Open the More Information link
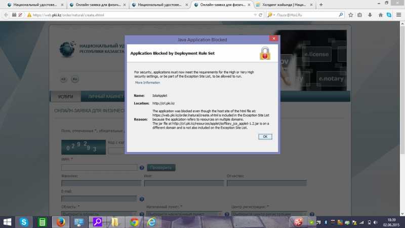Screen dimensions: 405x228 click(147, 83)
